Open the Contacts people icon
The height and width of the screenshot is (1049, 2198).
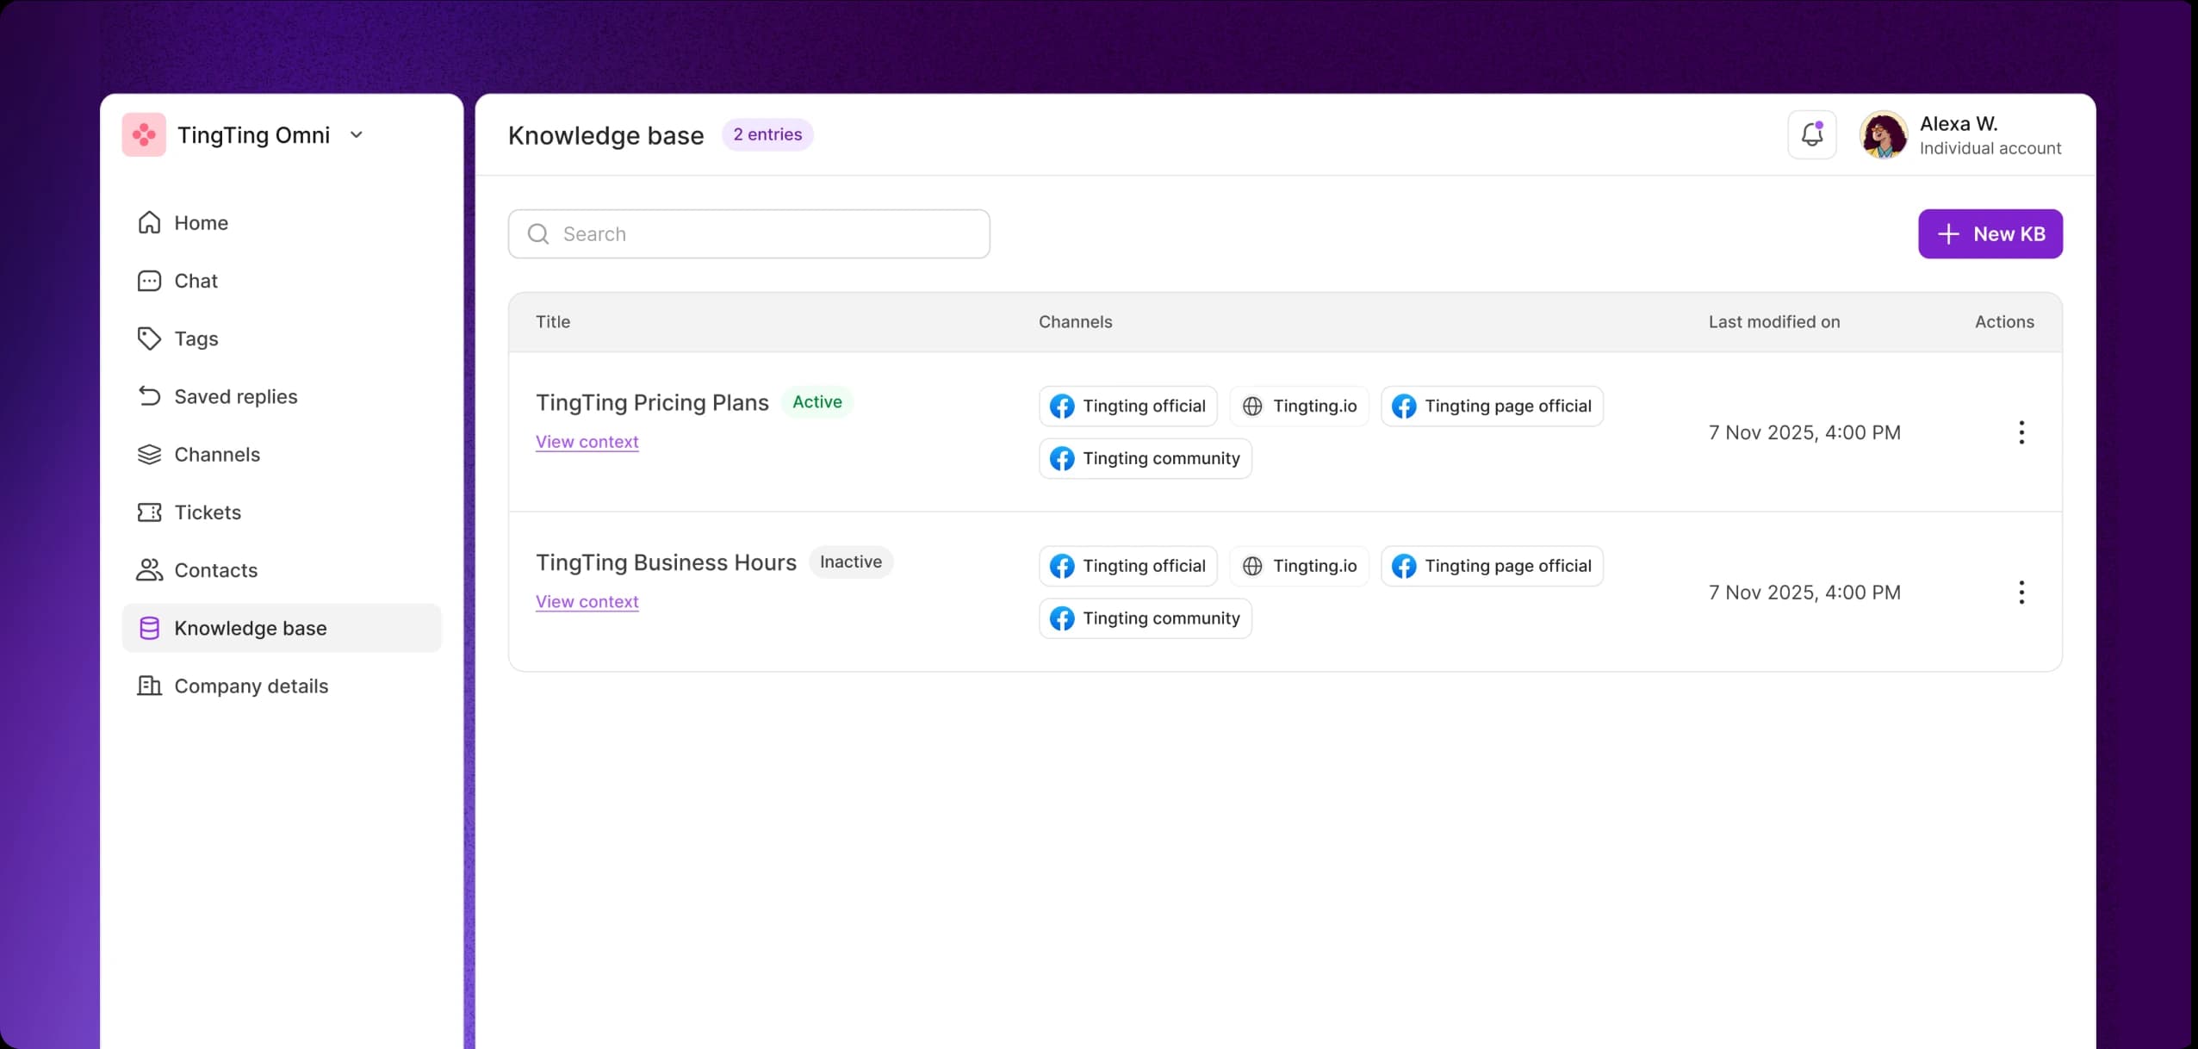point(149,570)
